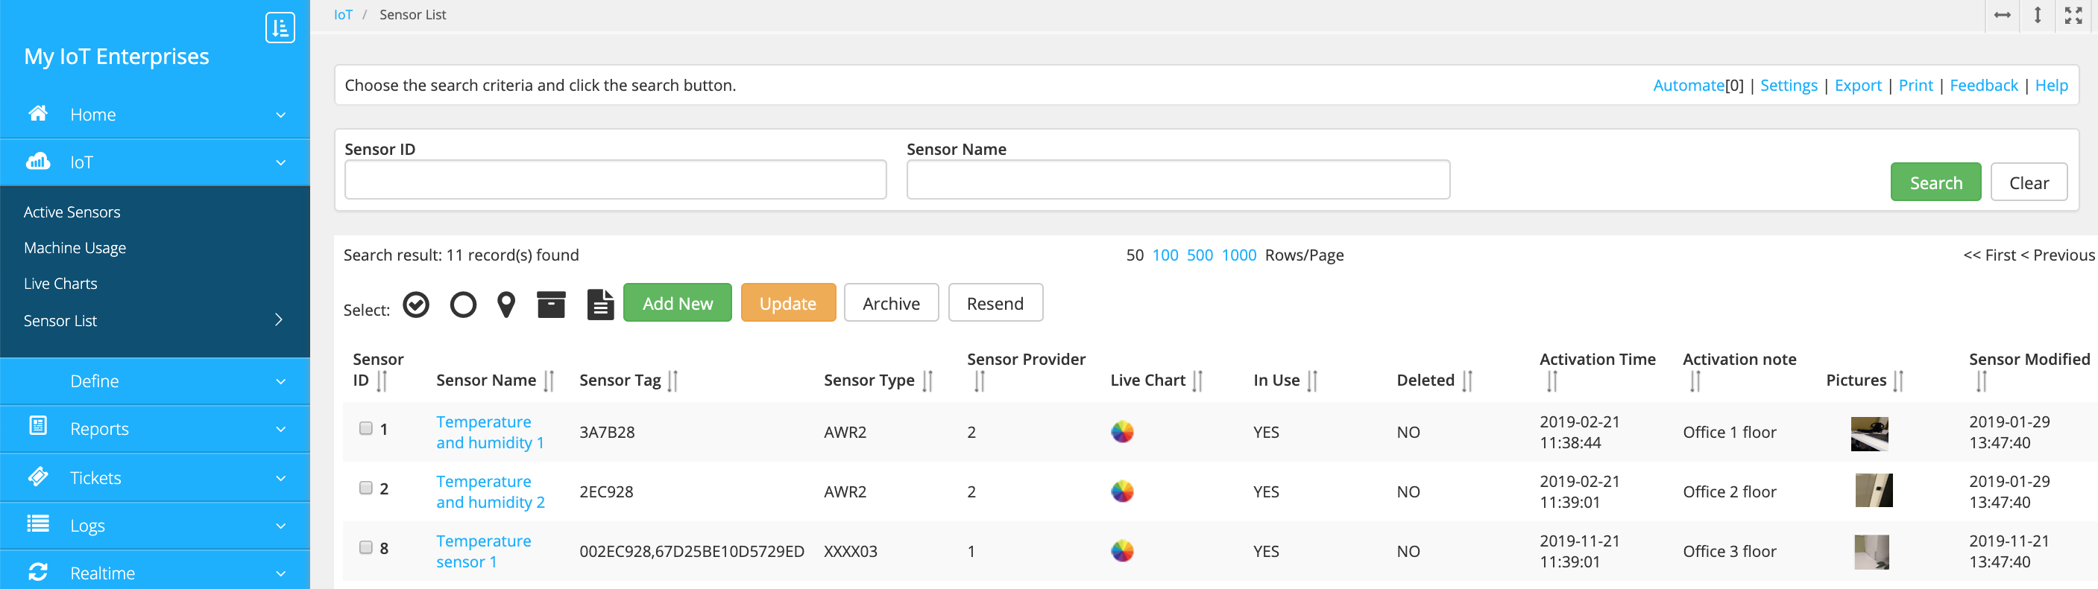Open the Export link
The width and height of the screenshot is (2098, 589).
tap(1857, 86)
